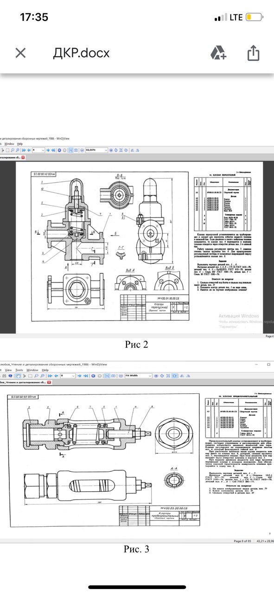This screenshot has height=595, width=274.
Task: Close the red-X document tab in Рис 2 screenshot
Action: tap(23, 157)
